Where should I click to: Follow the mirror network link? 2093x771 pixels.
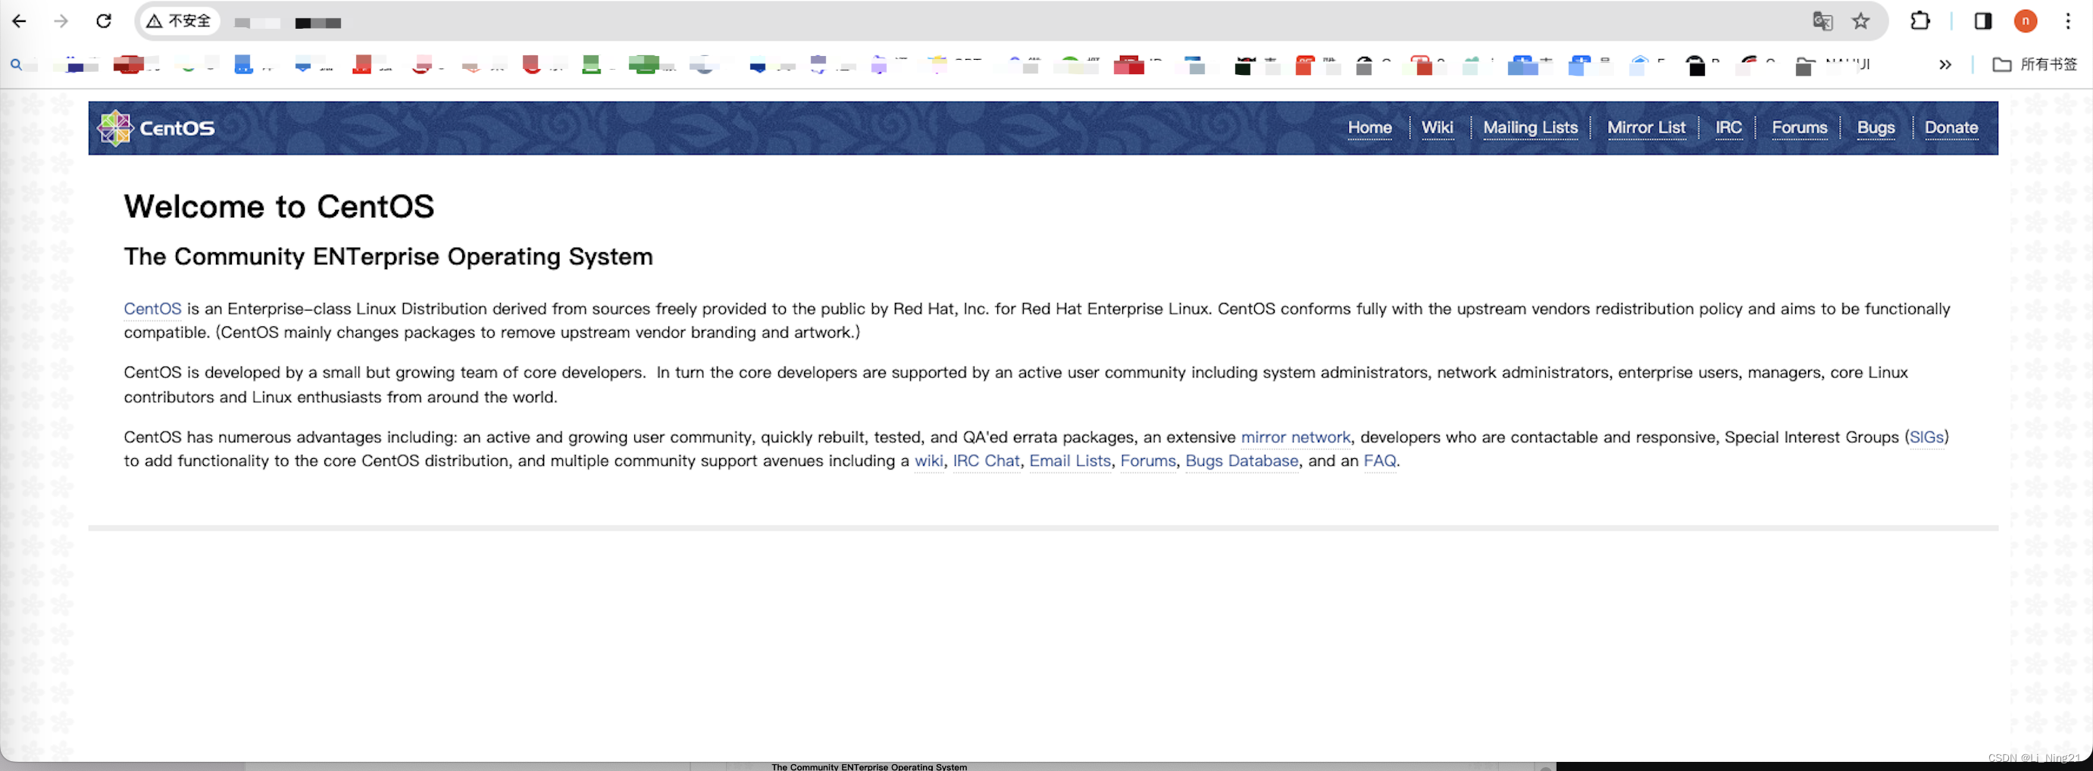[1295, 437]
